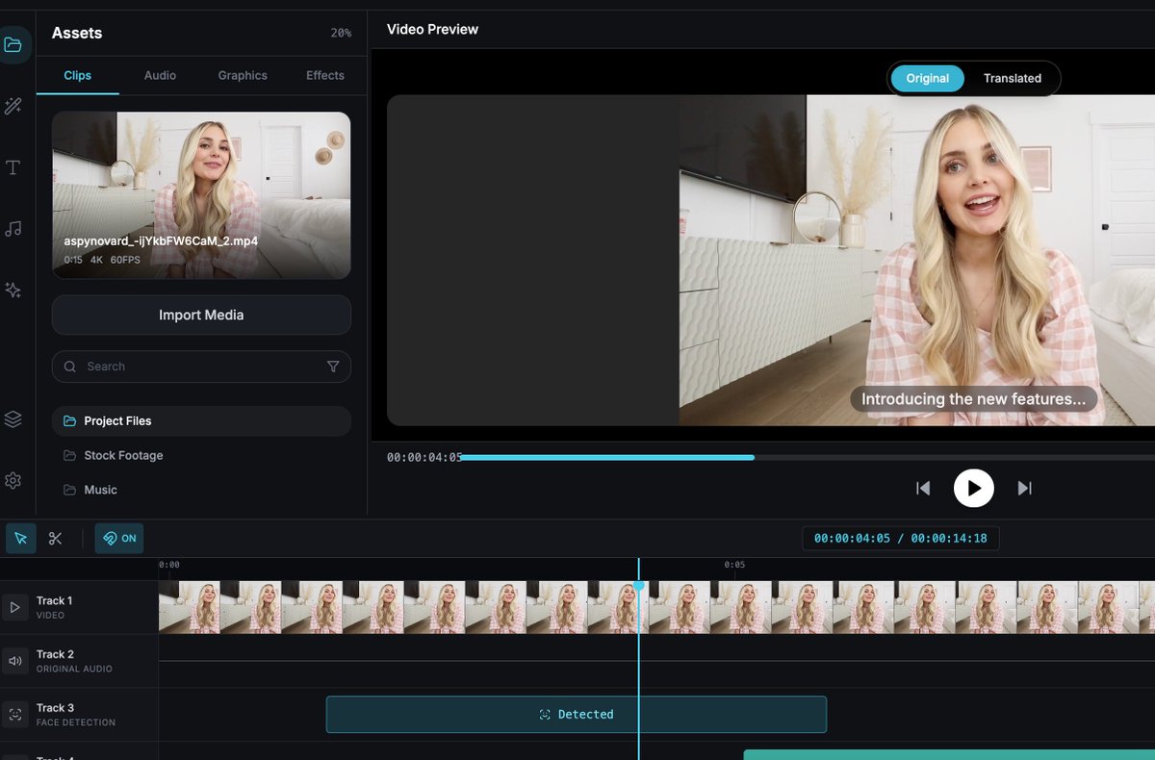Toggle the snapping magnet ON button
The width and height of the screenshot is (1155, 760).
119,539
